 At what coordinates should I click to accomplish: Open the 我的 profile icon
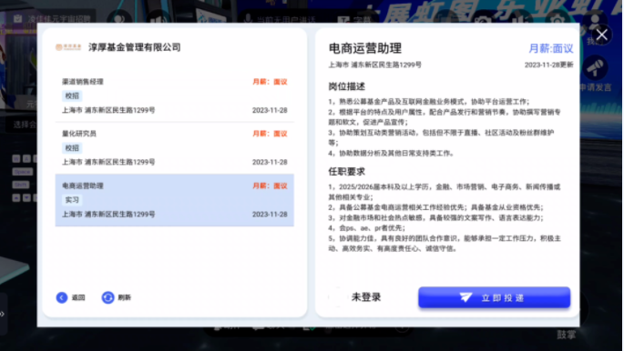pos(595,22)
